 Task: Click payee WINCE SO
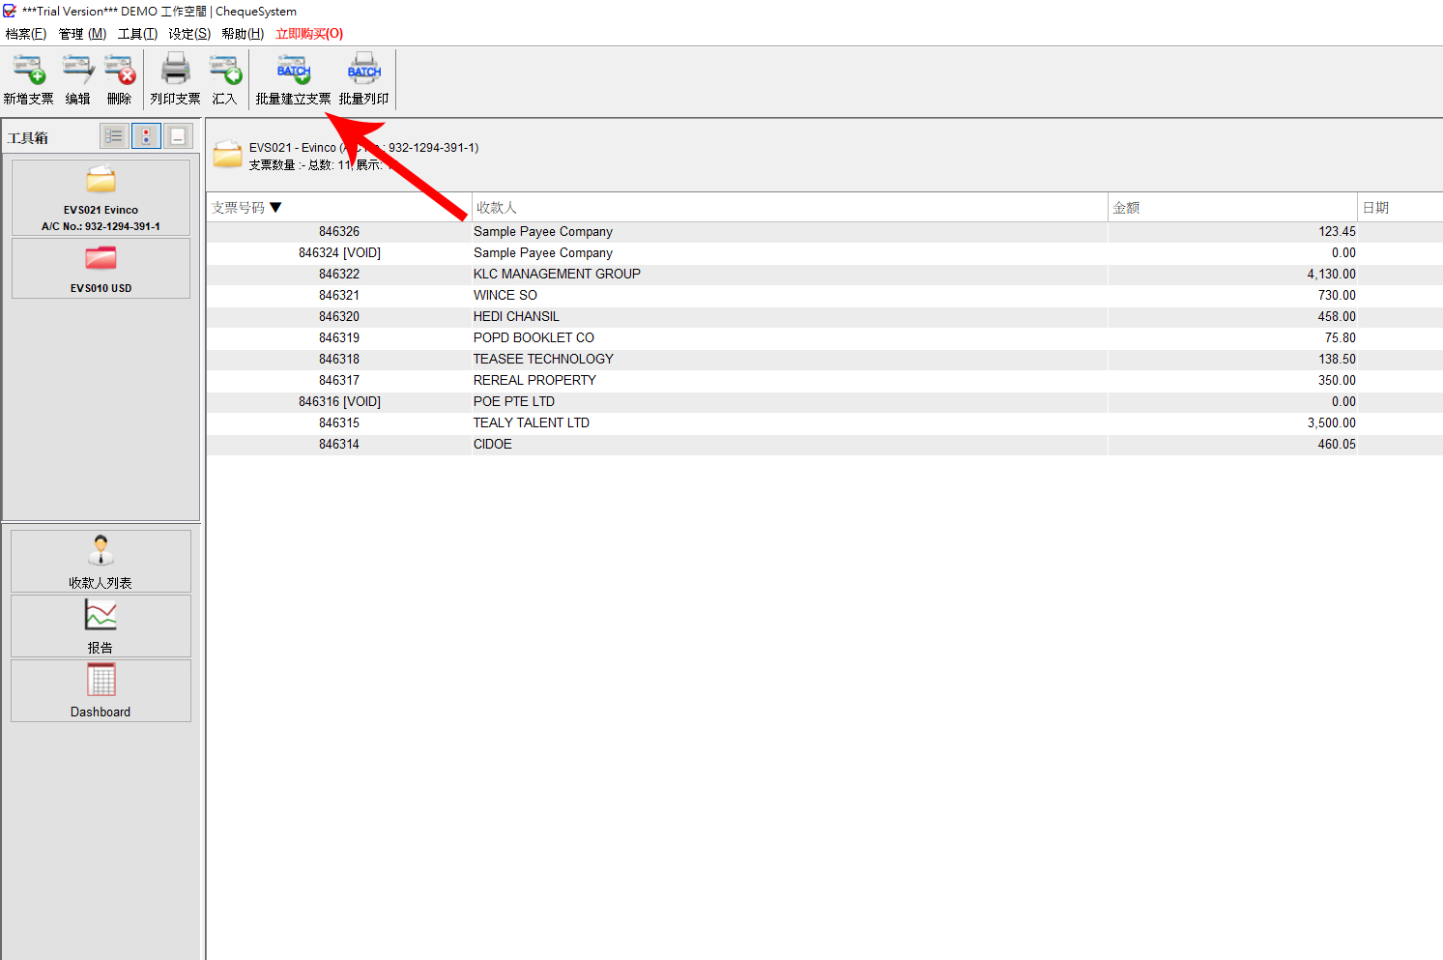point(505,296)
